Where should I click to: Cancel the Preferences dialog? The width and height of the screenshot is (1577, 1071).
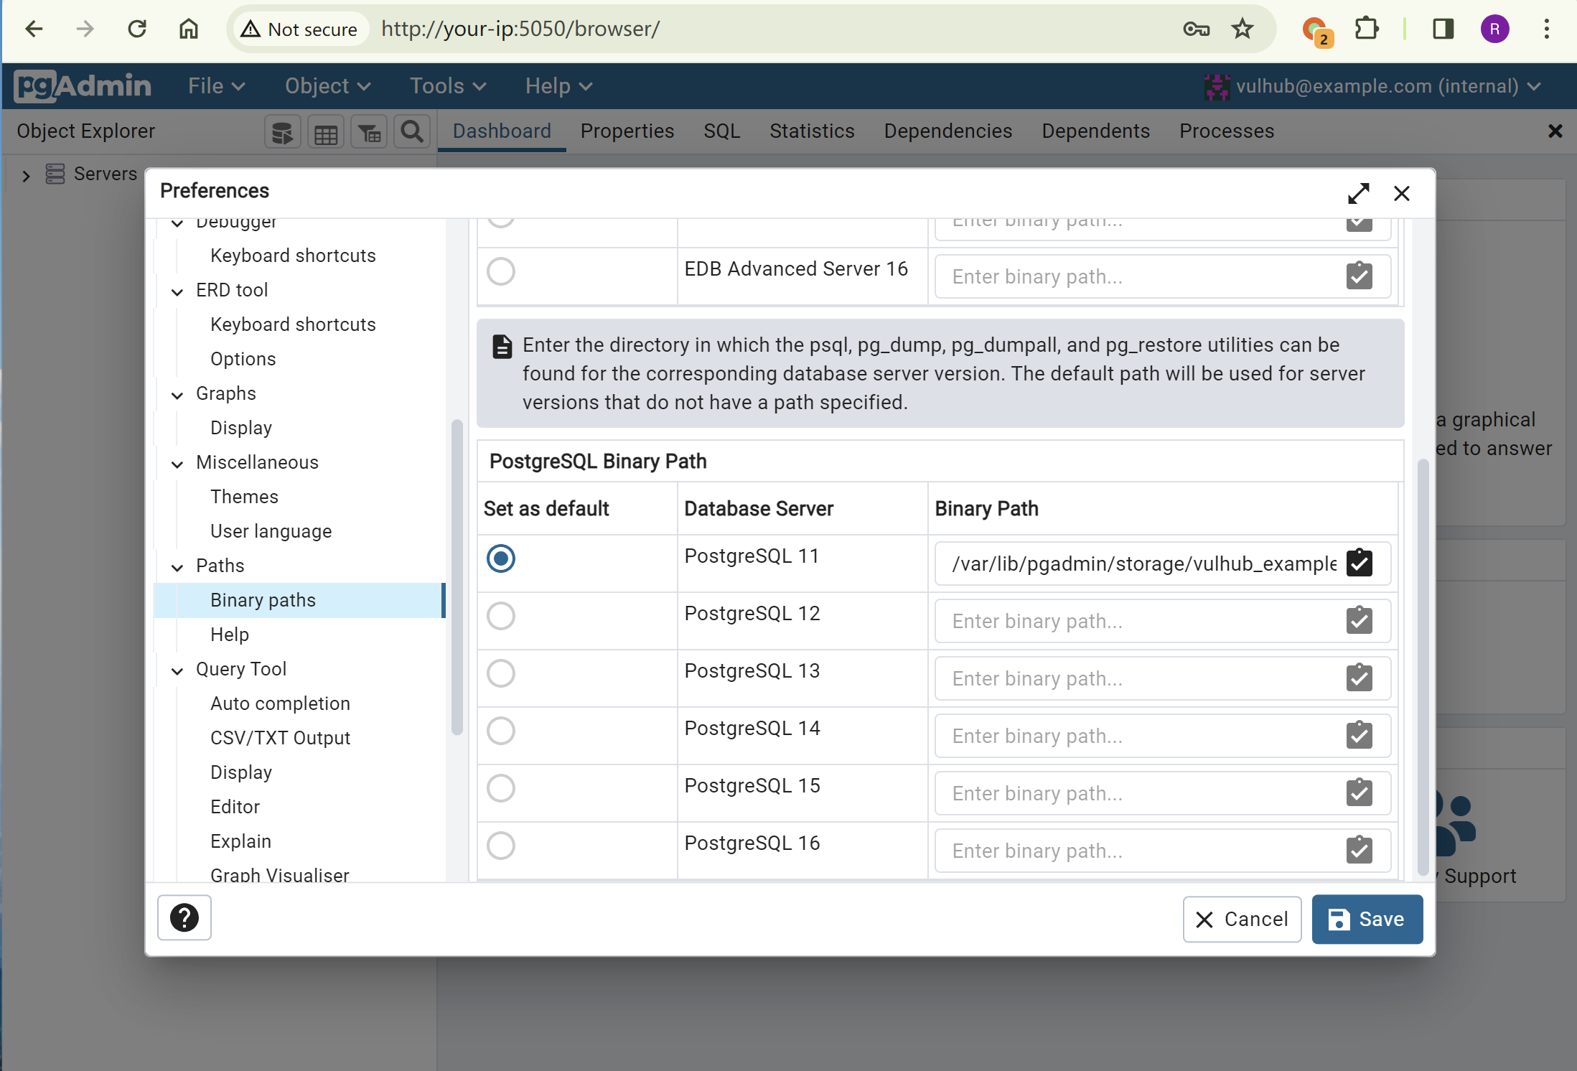click(1242, 919)
